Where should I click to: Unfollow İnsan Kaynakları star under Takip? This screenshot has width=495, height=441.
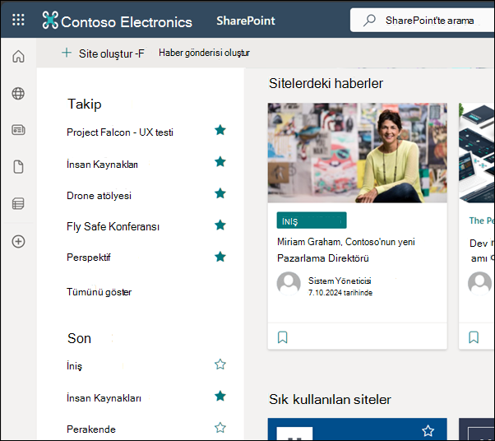220,161
